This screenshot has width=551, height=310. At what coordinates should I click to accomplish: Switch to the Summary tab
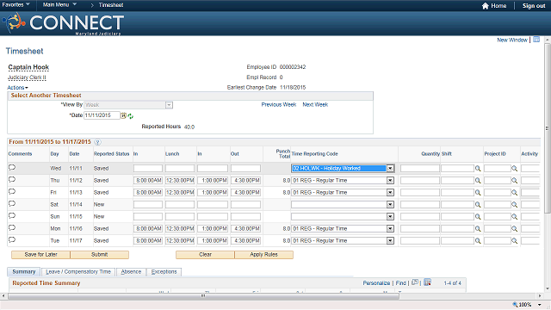[24, 272]
